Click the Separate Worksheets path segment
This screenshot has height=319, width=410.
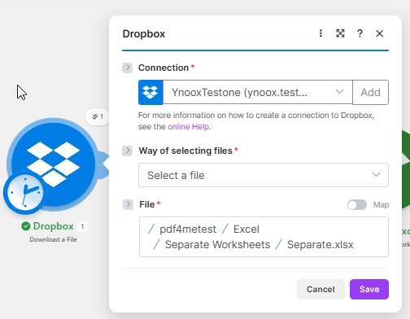[x=217, y=245]
